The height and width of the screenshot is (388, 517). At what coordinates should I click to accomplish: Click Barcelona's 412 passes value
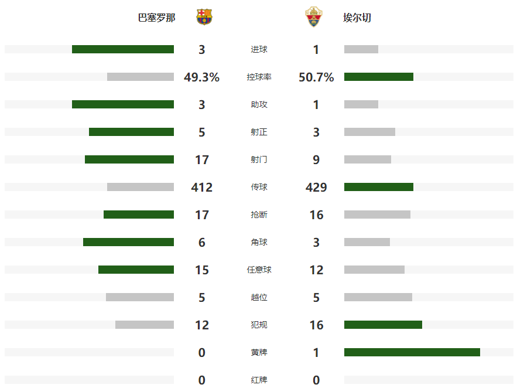202,188
